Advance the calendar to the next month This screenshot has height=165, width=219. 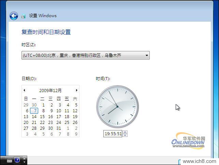click(x=76, y=90)
